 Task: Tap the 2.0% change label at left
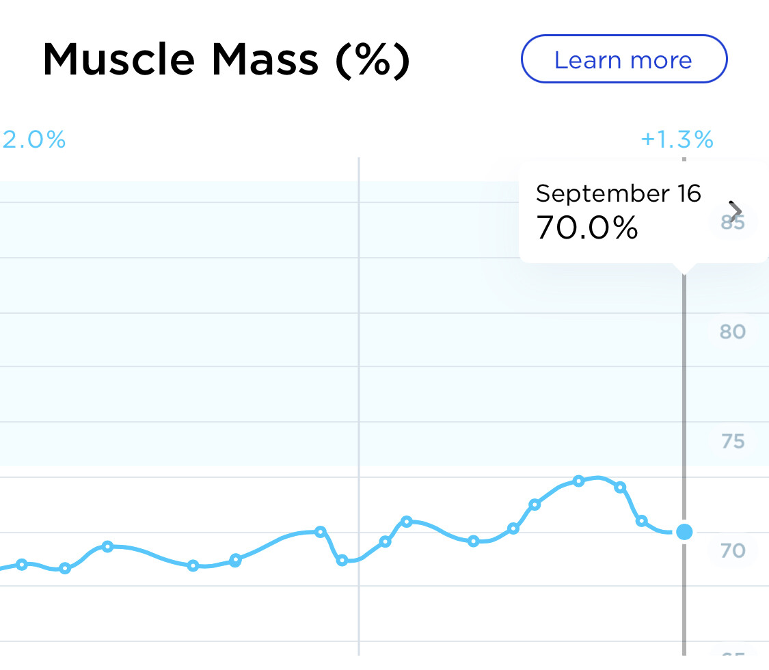(x=34, y=139)
